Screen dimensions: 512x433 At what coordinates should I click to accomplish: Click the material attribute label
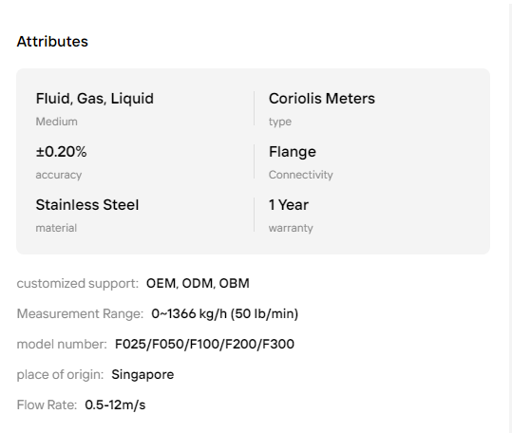pos(56,228)
